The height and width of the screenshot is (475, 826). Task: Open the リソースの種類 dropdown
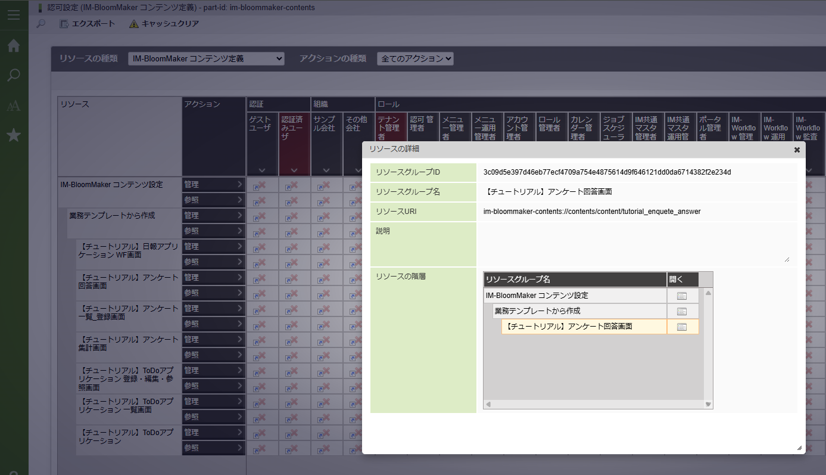point(206,58)
